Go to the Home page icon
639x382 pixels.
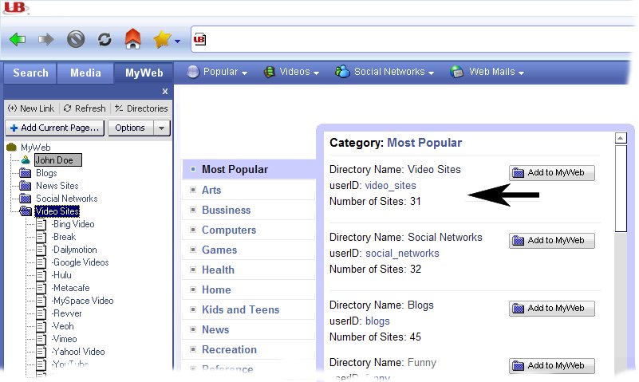tap(133, 39)
